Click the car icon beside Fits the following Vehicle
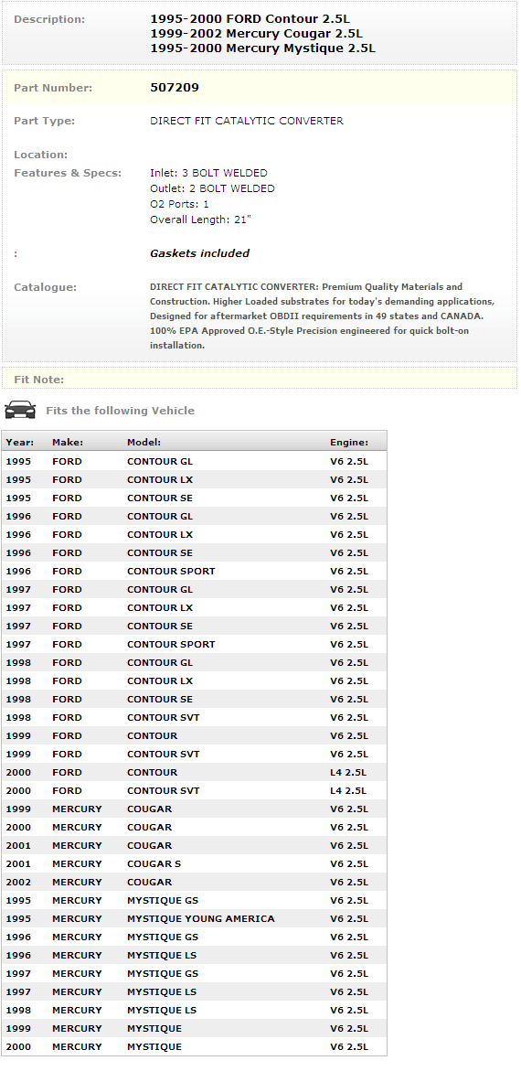521x1082 pixels. pyautogui.click(x=20, y=410)
